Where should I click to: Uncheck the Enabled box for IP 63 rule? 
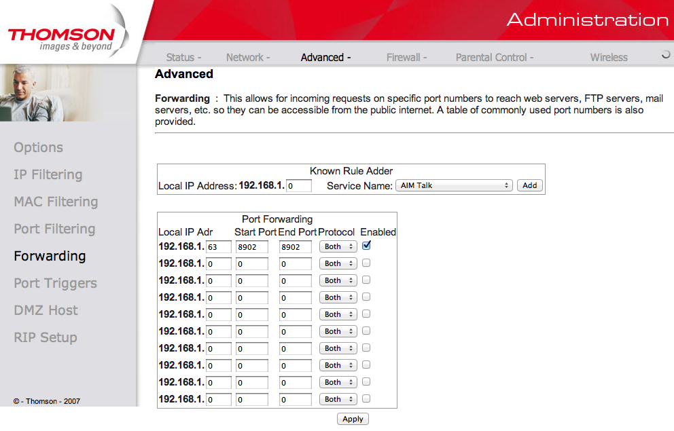tap(366, 246)
